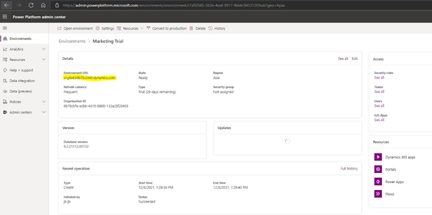The width and height of the screenshot is (432, 215).
Task: Select Data integration in the sidebar
Action: click(x=22, y=81)
